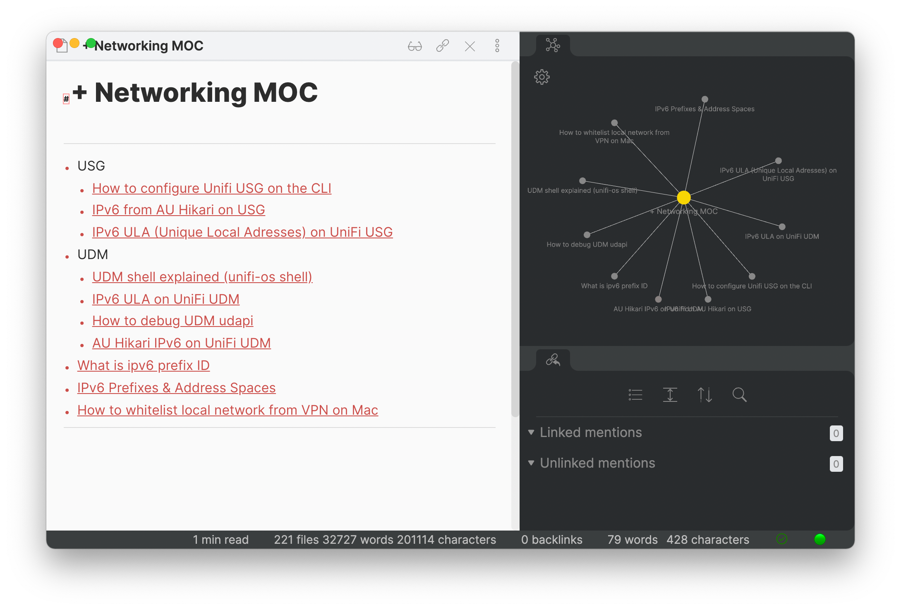
Task: Select the local graph view tab
Action: click(x=553, y=45)
